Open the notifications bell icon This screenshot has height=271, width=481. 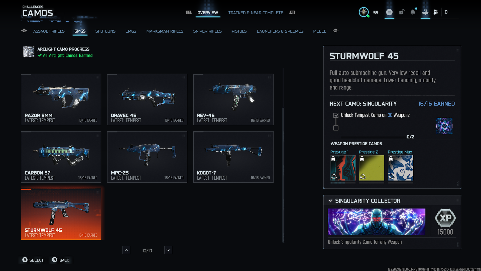click(413, 12)
